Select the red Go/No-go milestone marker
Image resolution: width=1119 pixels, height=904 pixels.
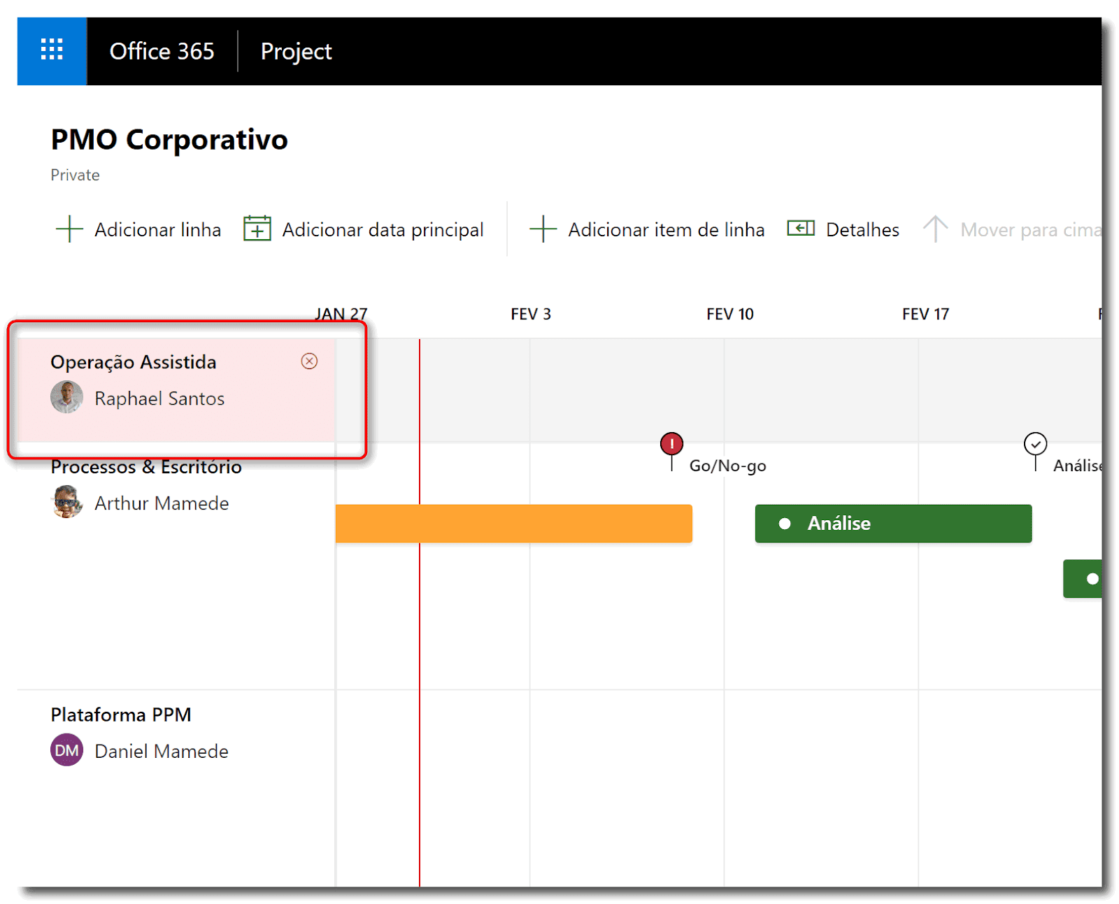[671, 444]
